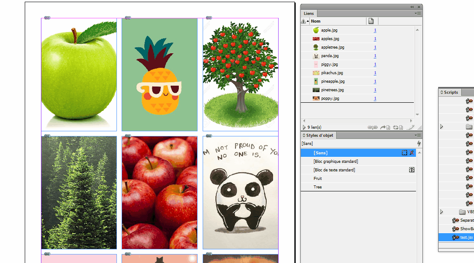Click the frame icon on [Sans] row
This screenshot has height=263, width=474.
click(x=404, y=153)
